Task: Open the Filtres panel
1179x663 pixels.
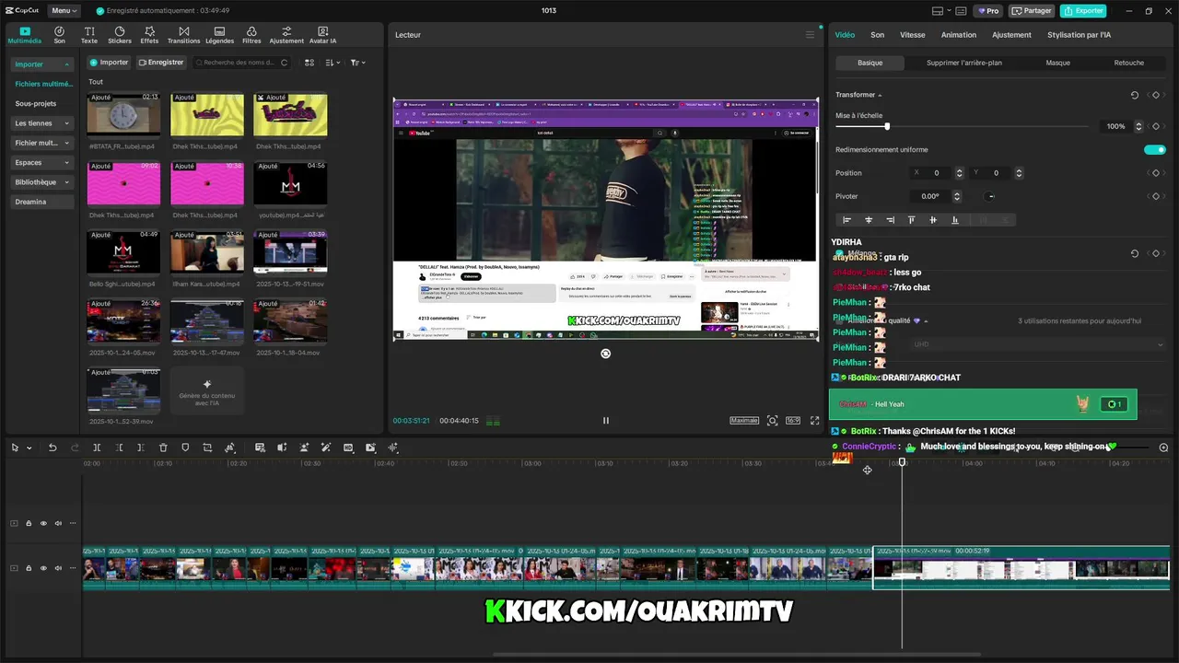Action: point(251,35)
